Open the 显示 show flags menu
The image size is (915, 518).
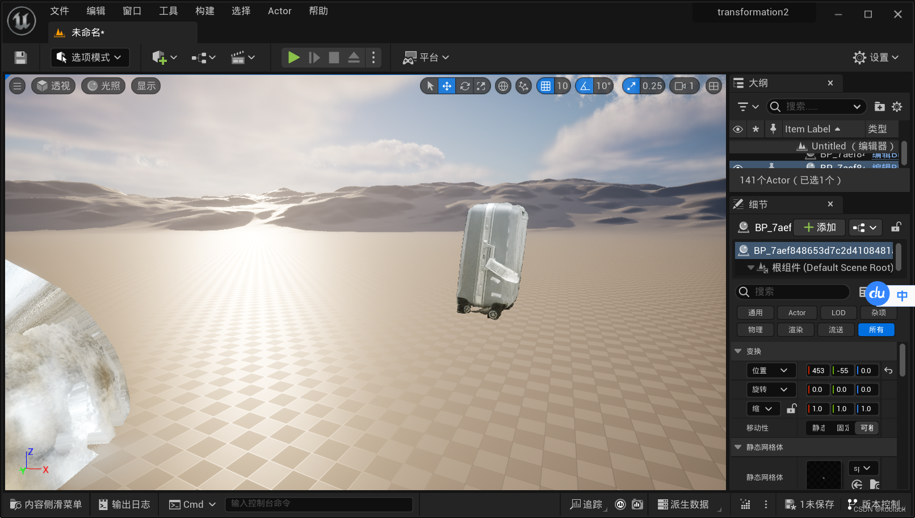coord(146,86)
